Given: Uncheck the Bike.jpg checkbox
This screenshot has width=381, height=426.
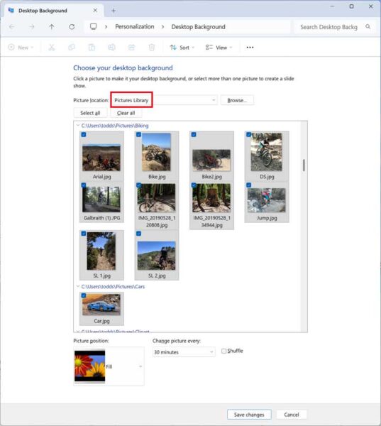Looking at the screenshot, I should [x=139, y=134].
